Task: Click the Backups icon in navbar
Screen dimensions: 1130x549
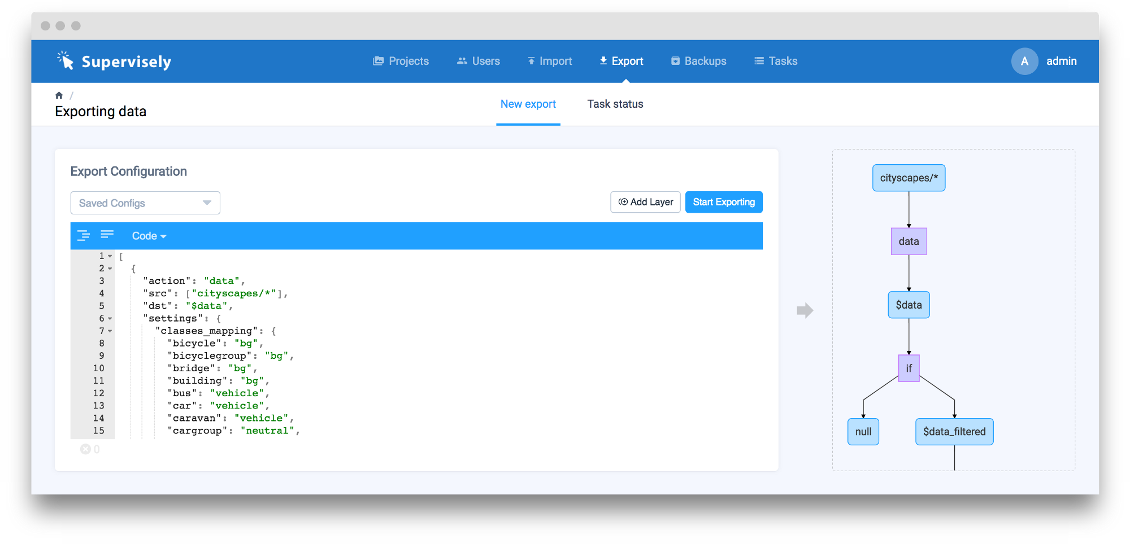Action: click(675, 61)
